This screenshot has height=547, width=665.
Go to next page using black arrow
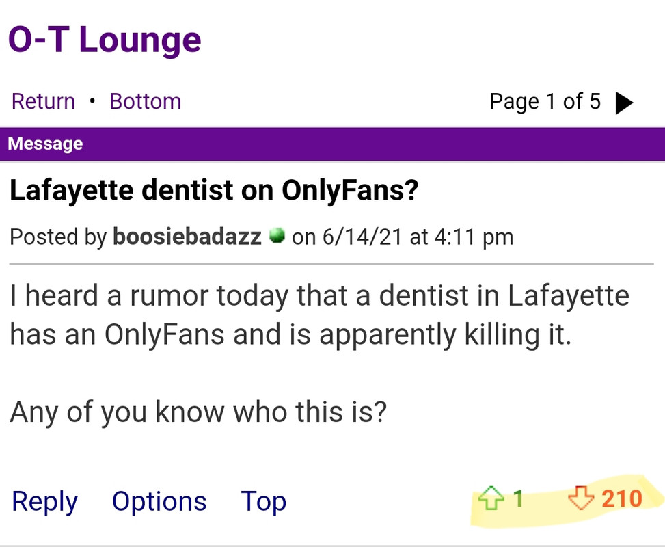coord(623,103)
